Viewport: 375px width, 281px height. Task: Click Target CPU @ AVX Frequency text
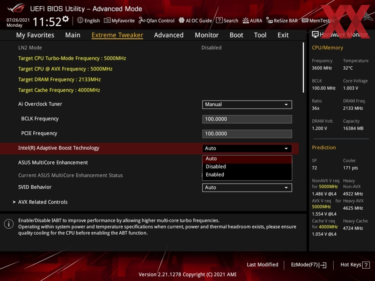tap(65, 69)
